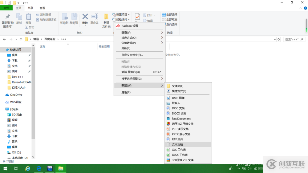Select WPS网盘 in navigation pane
Viewport: 308px width, 173px height.
click(x=16, y=102)
